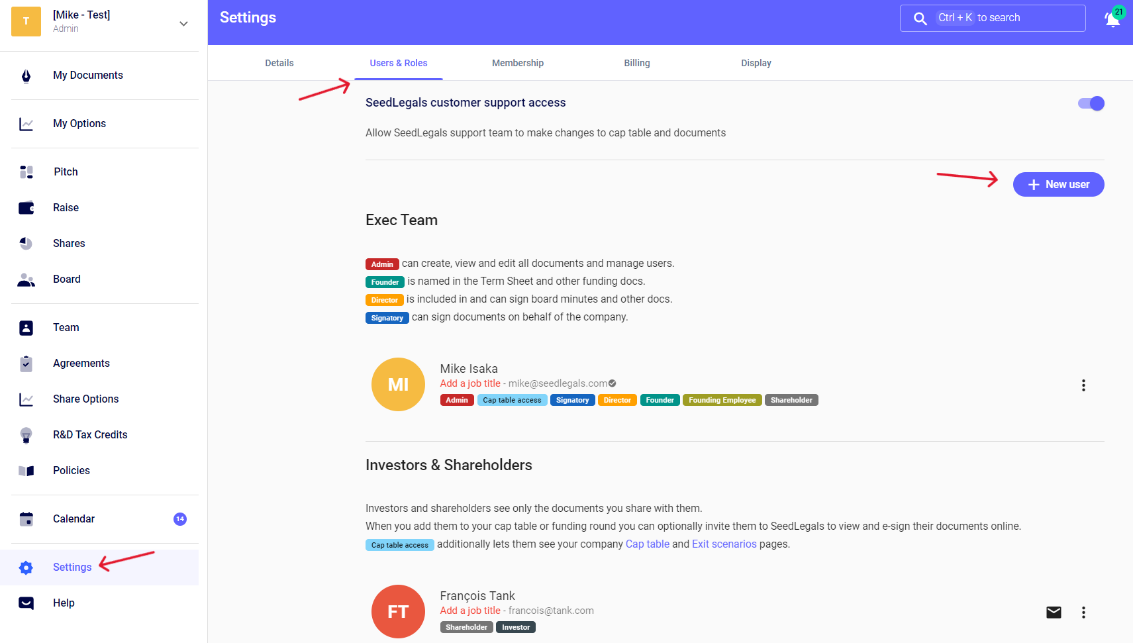Click the notifications bell icon
Image resolution: width=1133 pixels, height=643 pixels.
(x=1112, y=20)
